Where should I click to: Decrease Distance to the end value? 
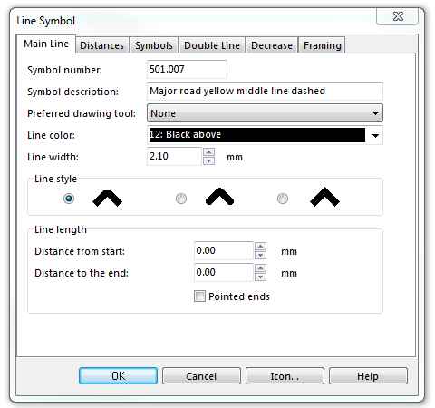coord(260,277)
